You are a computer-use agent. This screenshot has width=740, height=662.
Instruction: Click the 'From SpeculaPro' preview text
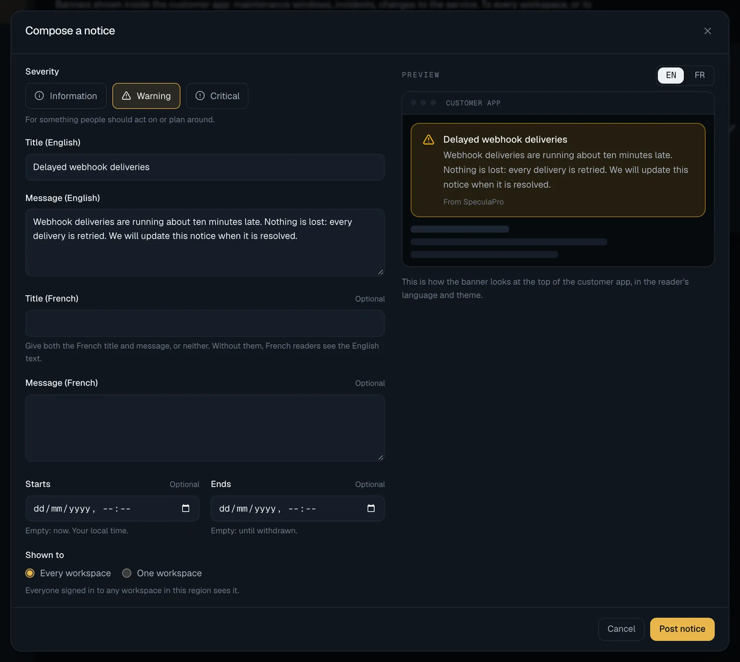pos(473,202)
